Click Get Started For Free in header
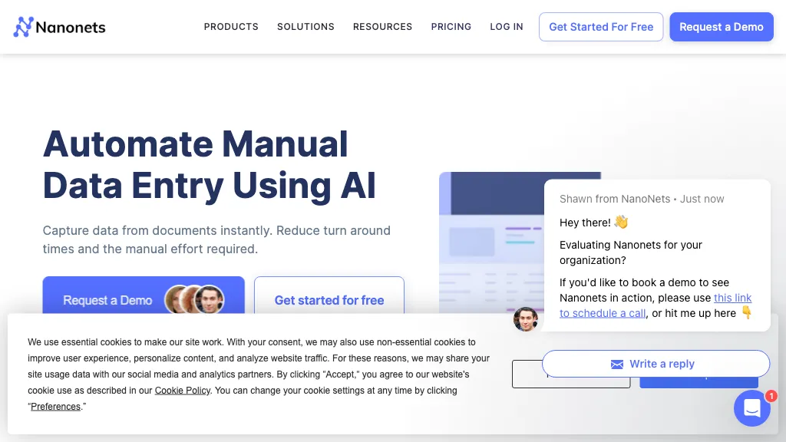 (x=601, y=27)
